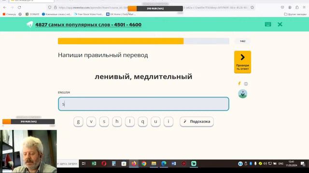The width and height of the screenshot is (309, 173).
Task: Click the letter v key tile
Action: (91, 122)
